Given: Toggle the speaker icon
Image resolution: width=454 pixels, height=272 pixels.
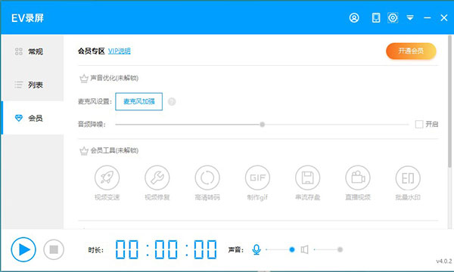Looking at the screenshot, I should pyautogui.click(x=304, y=249).
